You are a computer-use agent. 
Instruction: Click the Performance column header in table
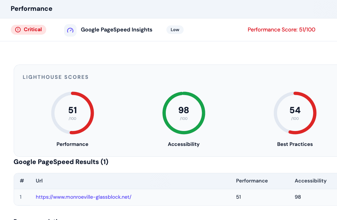(252, 181)
